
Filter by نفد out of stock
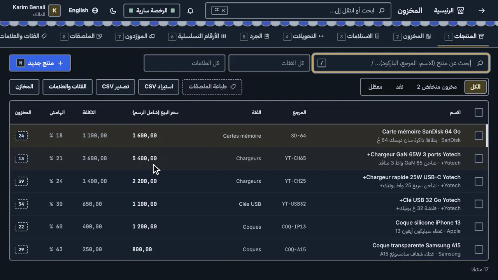400,87
